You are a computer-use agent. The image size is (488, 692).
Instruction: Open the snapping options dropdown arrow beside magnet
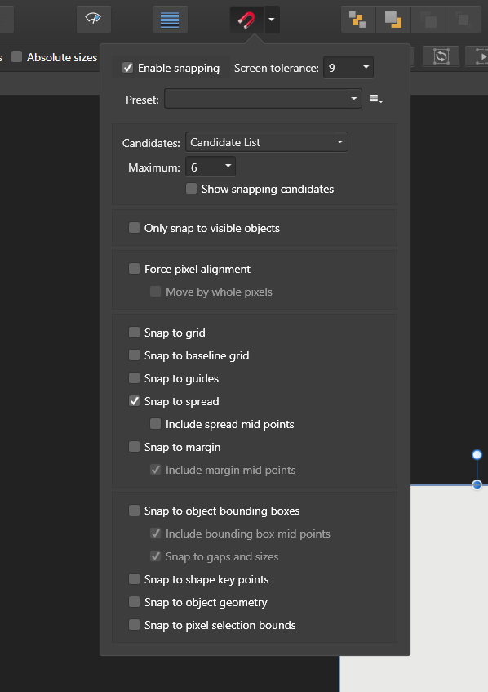click(270, 19)
